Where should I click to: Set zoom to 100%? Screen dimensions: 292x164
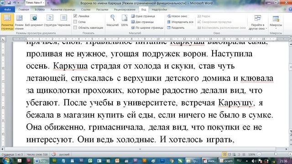[x=125, y=21]
